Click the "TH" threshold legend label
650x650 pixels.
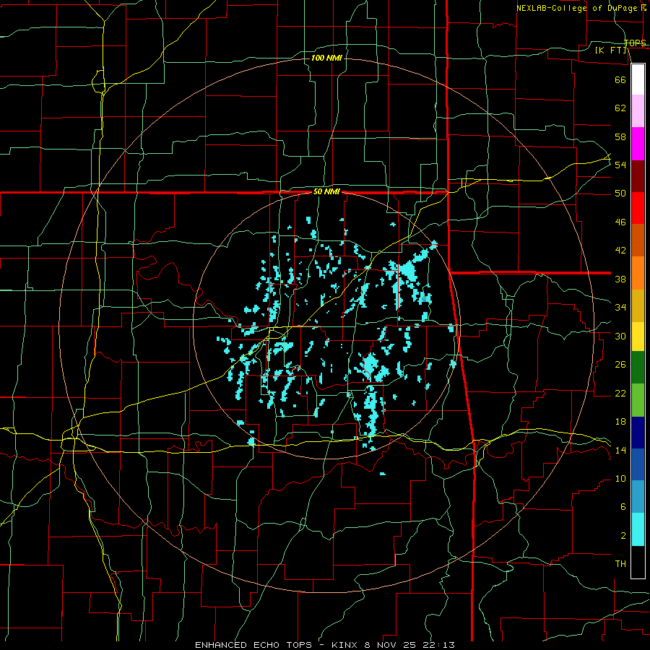tap(620, 564)
